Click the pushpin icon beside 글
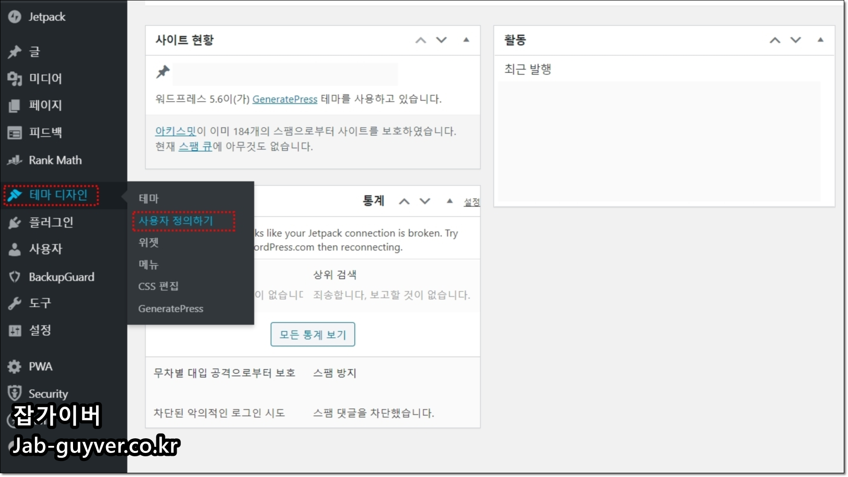Viewport: 848px width, 477px height. [x=15, y=51]
